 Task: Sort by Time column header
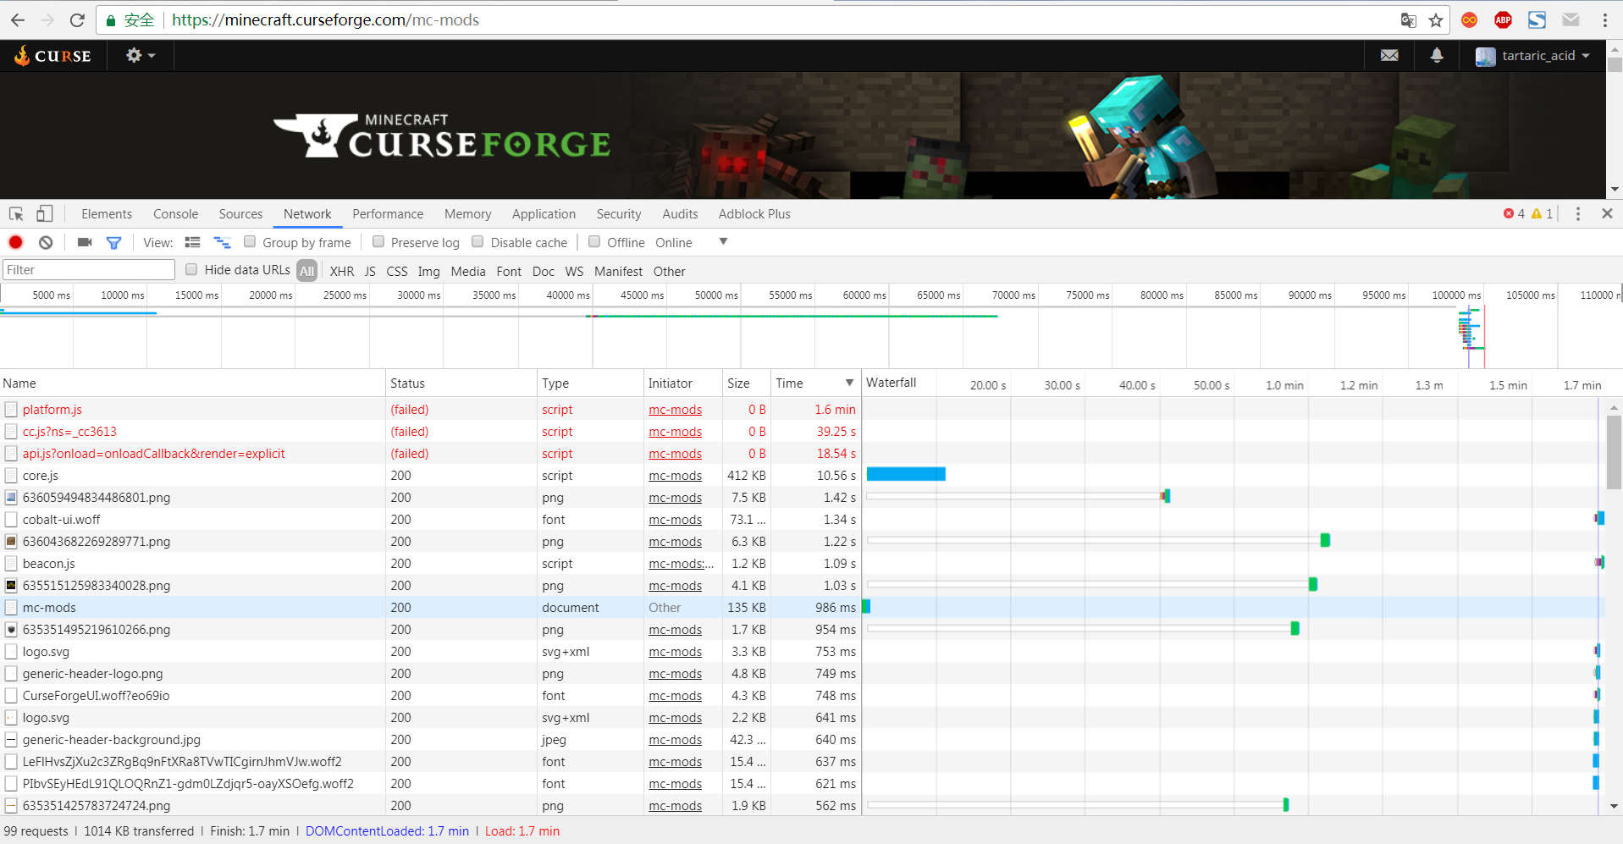pyautogui.click(x=814, y=383)
